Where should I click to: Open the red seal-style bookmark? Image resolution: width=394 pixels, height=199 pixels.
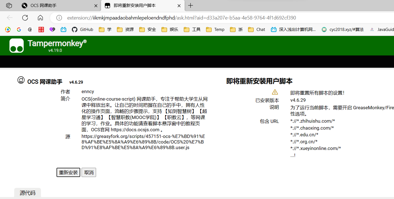[x=41, y=30]
